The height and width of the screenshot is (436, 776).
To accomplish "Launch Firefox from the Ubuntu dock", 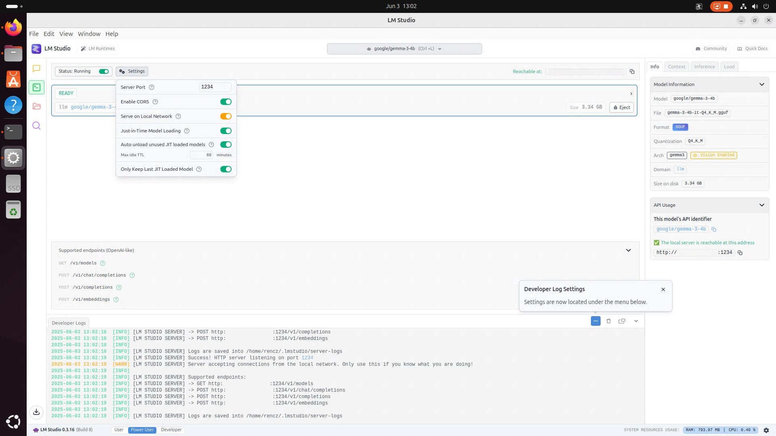I will tap(13, 27).
